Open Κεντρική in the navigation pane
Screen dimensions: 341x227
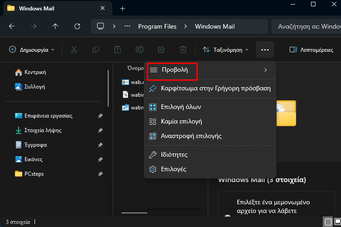point(30,72)
